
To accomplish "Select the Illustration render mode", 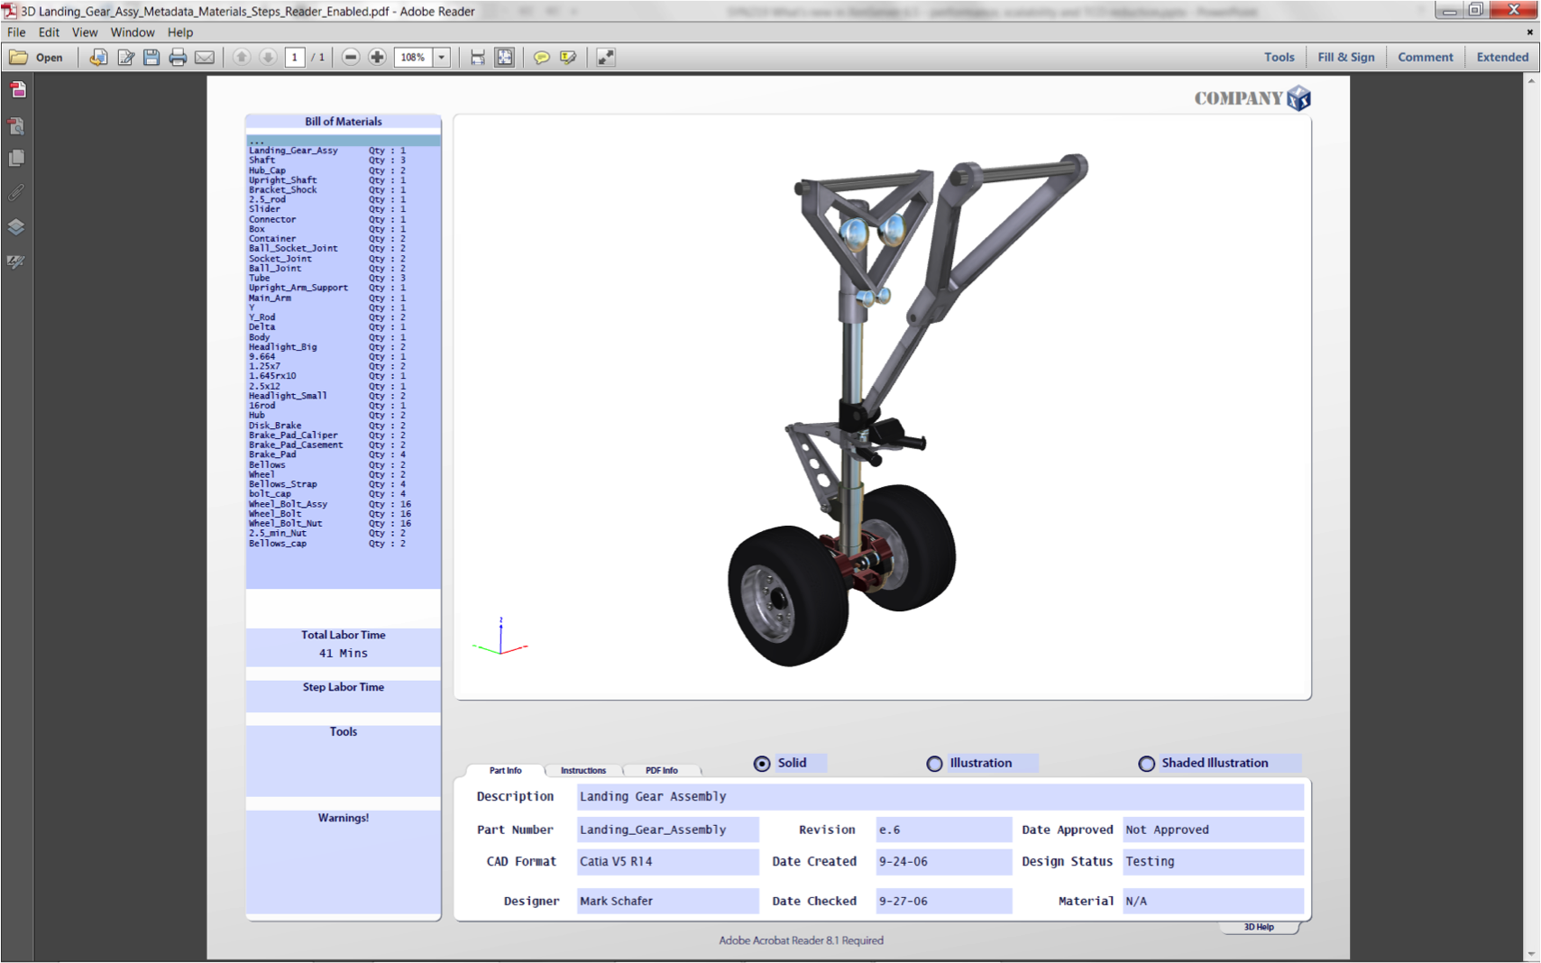I will 934,764.
